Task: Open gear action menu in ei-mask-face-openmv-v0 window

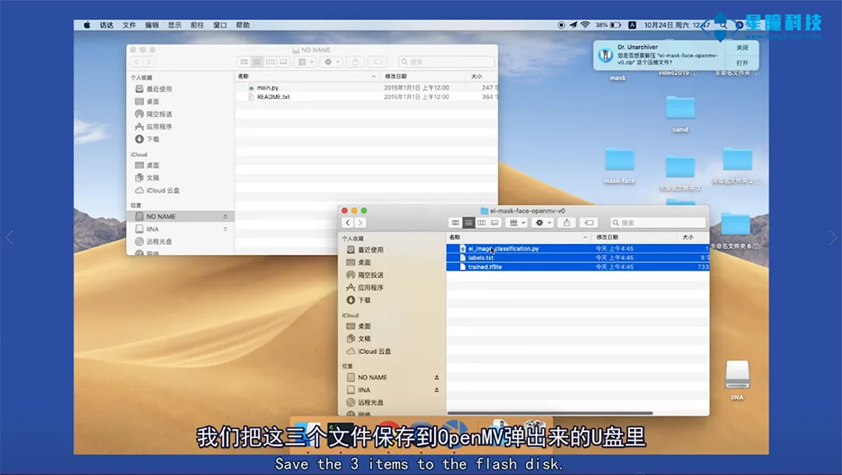Action: pos(543,222)
